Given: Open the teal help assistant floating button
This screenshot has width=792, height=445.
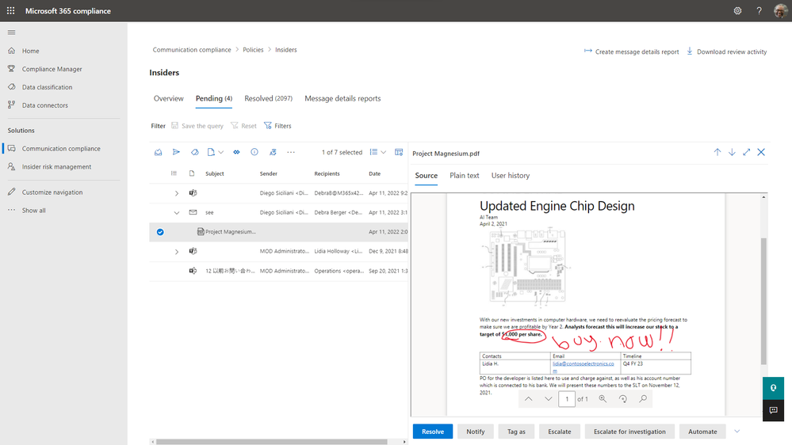Looking at the screenshot, I should pyautogui.click(x=773, y=388).
